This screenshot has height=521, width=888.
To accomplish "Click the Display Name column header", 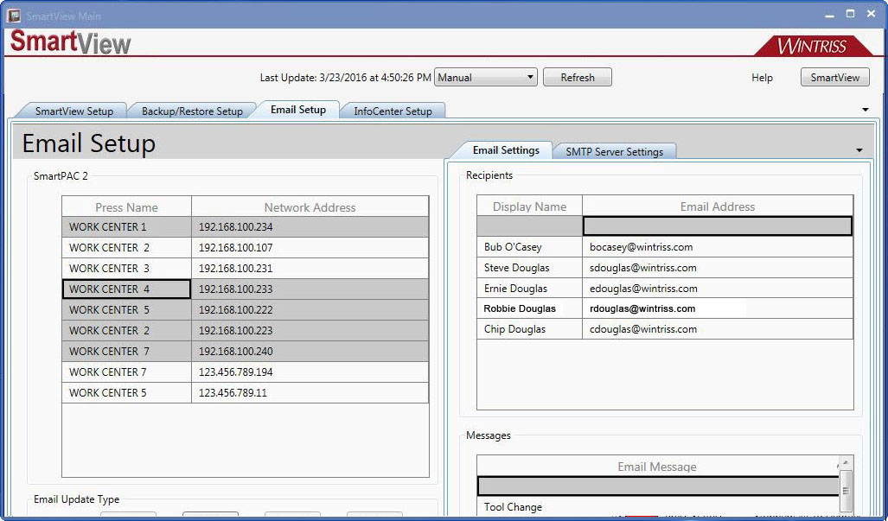I will click(529, 206).
